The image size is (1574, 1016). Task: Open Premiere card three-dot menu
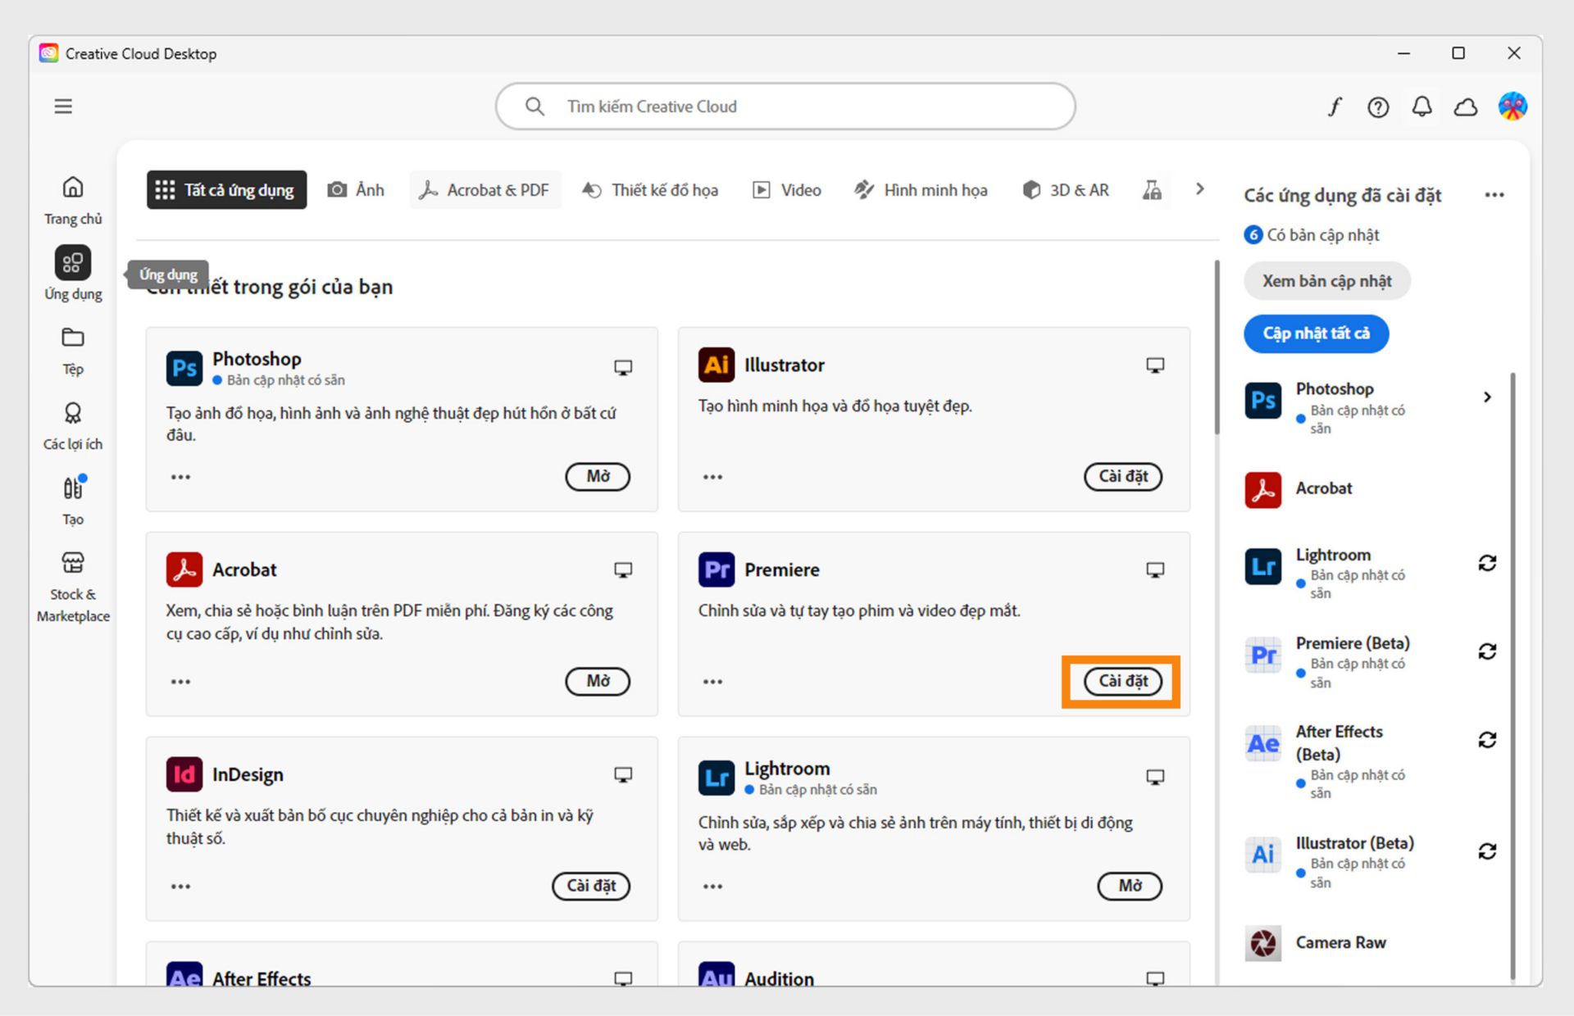[x=712, y=682]
